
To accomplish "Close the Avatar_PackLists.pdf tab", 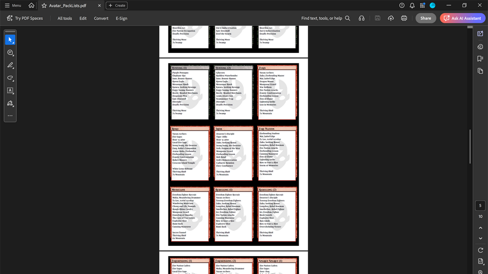I will (99, 6).
